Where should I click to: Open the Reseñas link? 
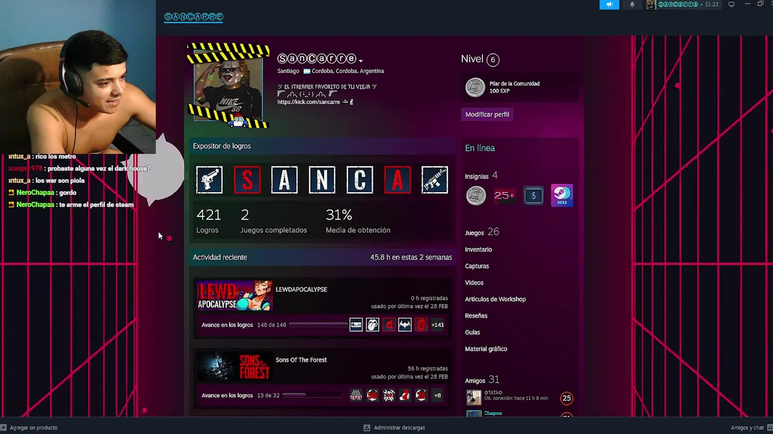pyautogui.click(x=476, y=316)
